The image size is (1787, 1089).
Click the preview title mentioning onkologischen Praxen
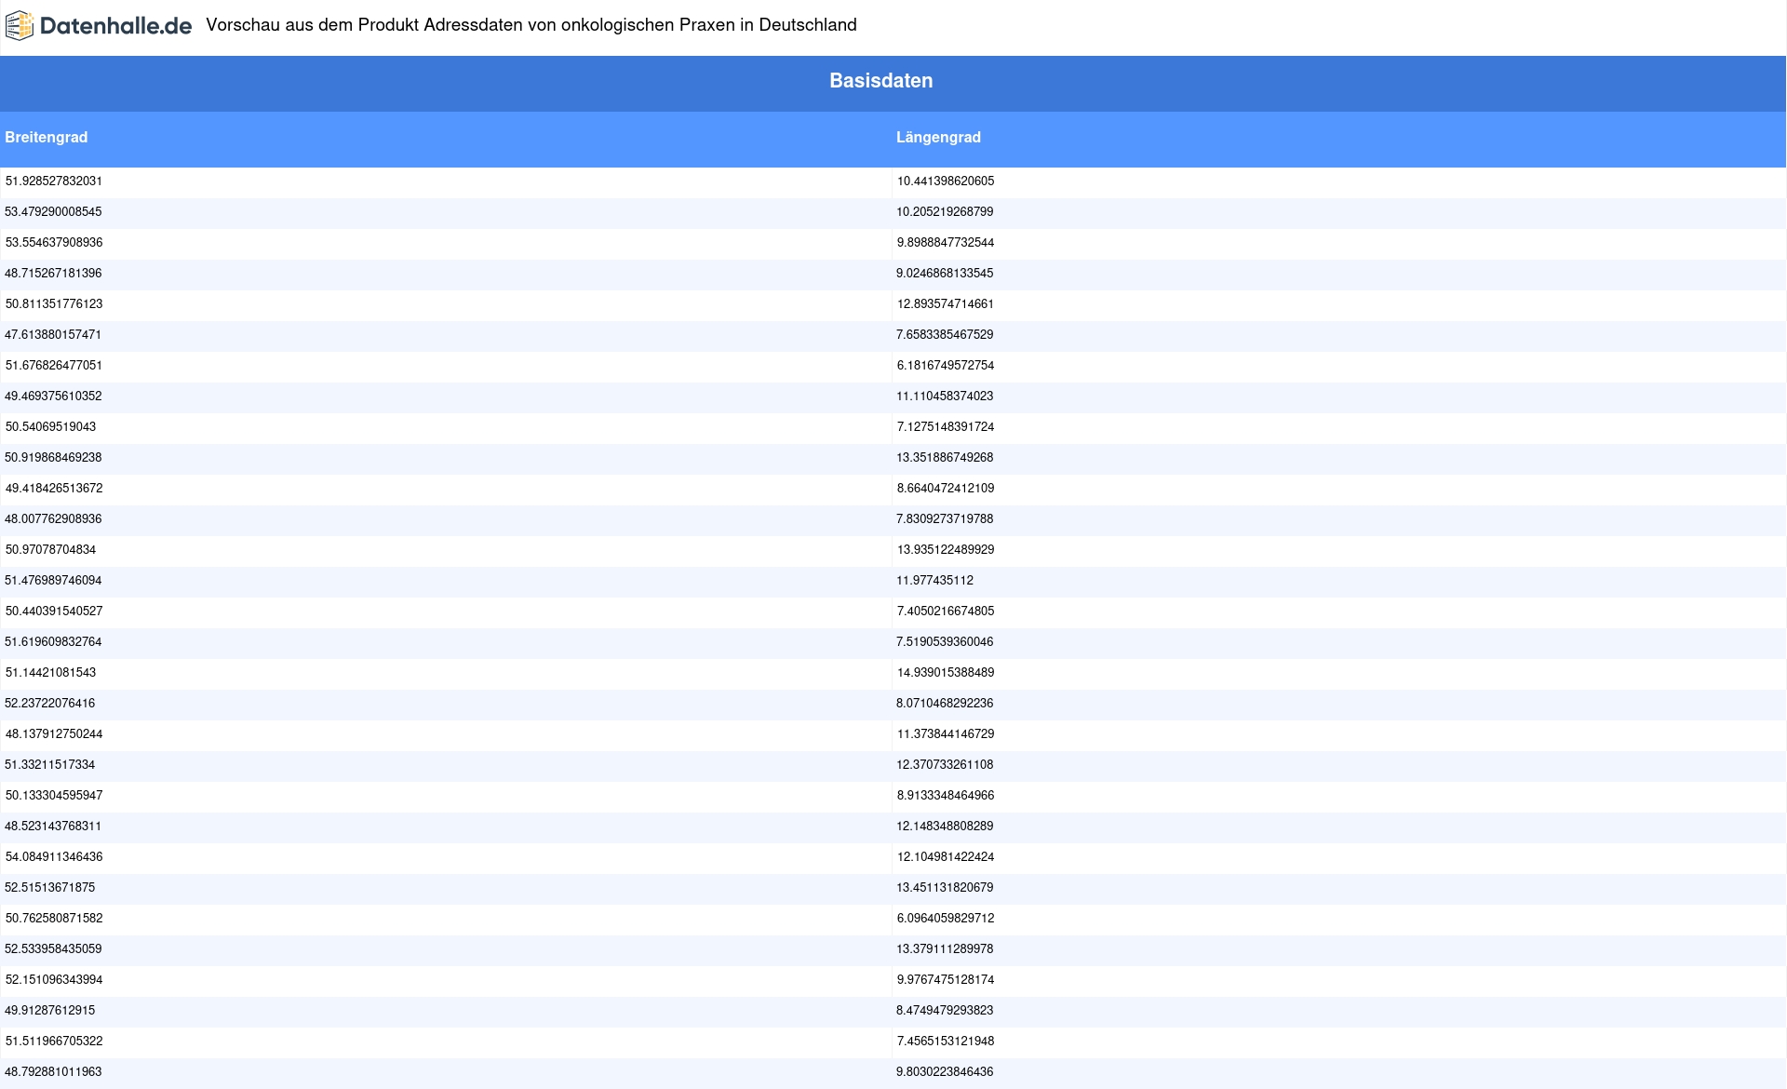click(x=531, y=25)
